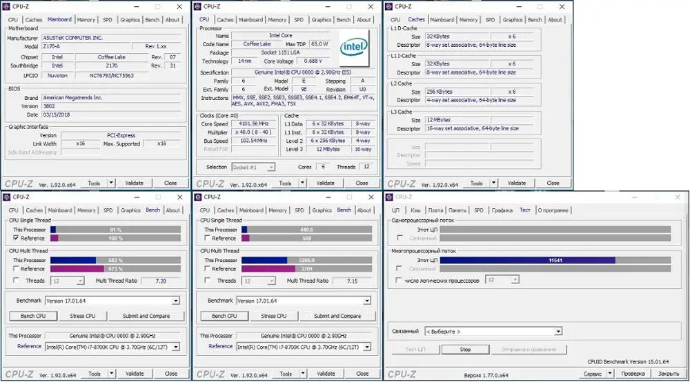Click Validate button in the Mainboard window
Image resolution: width=690 pixels, height=382 pixels.
135,183
